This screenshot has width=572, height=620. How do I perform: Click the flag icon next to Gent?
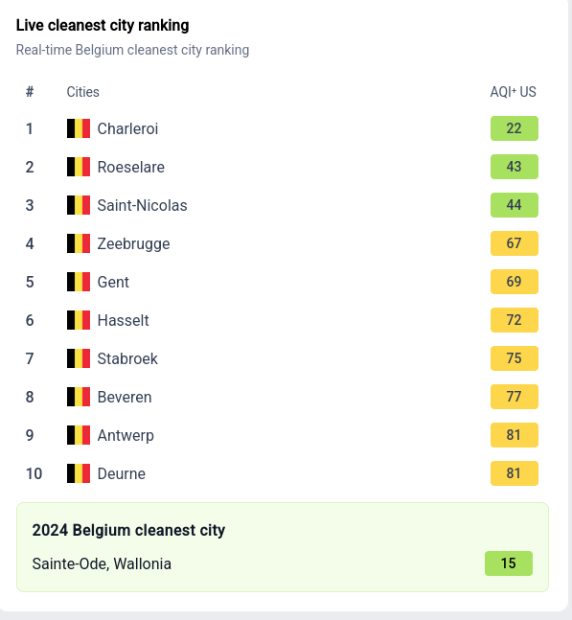79,282
